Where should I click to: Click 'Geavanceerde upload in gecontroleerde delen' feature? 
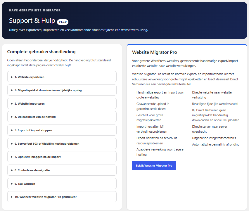click(x=153, y=106)
